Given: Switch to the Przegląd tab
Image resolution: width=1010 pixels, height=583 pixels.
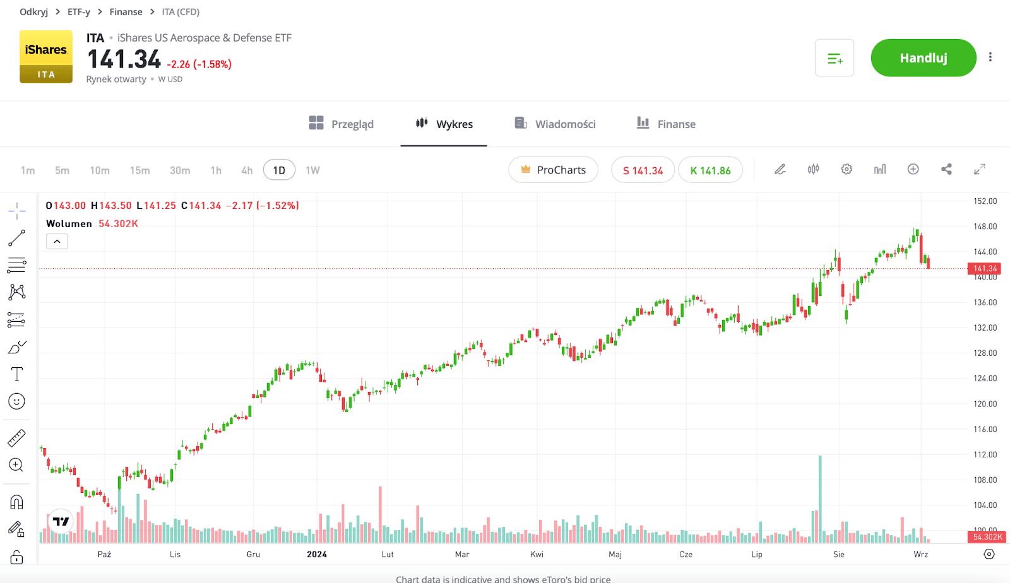Looking at the screenshot, I should pos(342,124).
